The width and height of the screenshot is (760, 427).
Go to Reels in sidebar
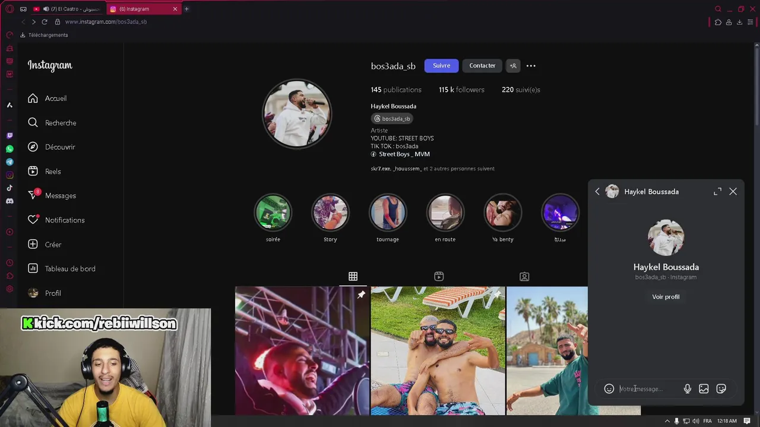coord(45,171)
